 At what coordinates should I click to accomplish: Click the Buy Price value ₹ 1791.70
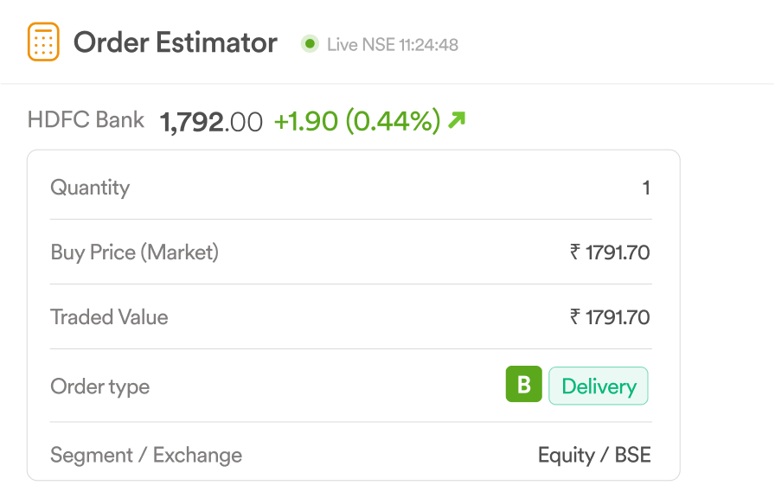(610, 252)
